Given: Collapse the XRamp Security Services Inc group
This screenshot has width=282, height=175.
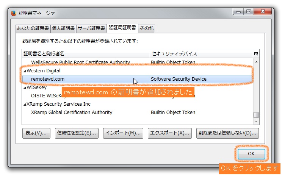Looking at the screenshot, I should (x=25, y=105).
